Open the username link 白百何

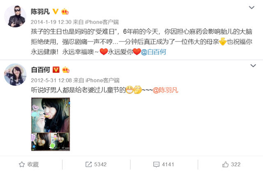click(41, 70)
